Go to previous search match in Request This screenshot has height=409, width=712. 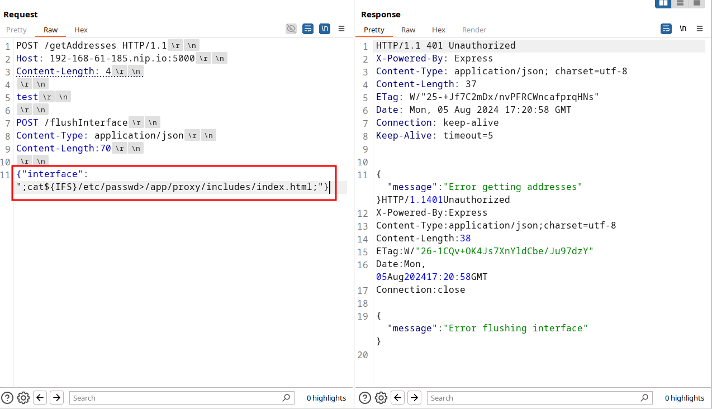40,398
